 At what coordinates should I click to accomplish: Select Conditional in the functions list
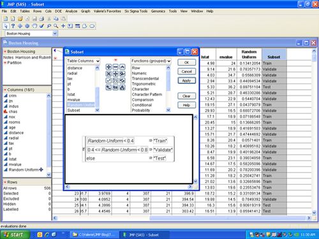[x=142, y=105]
